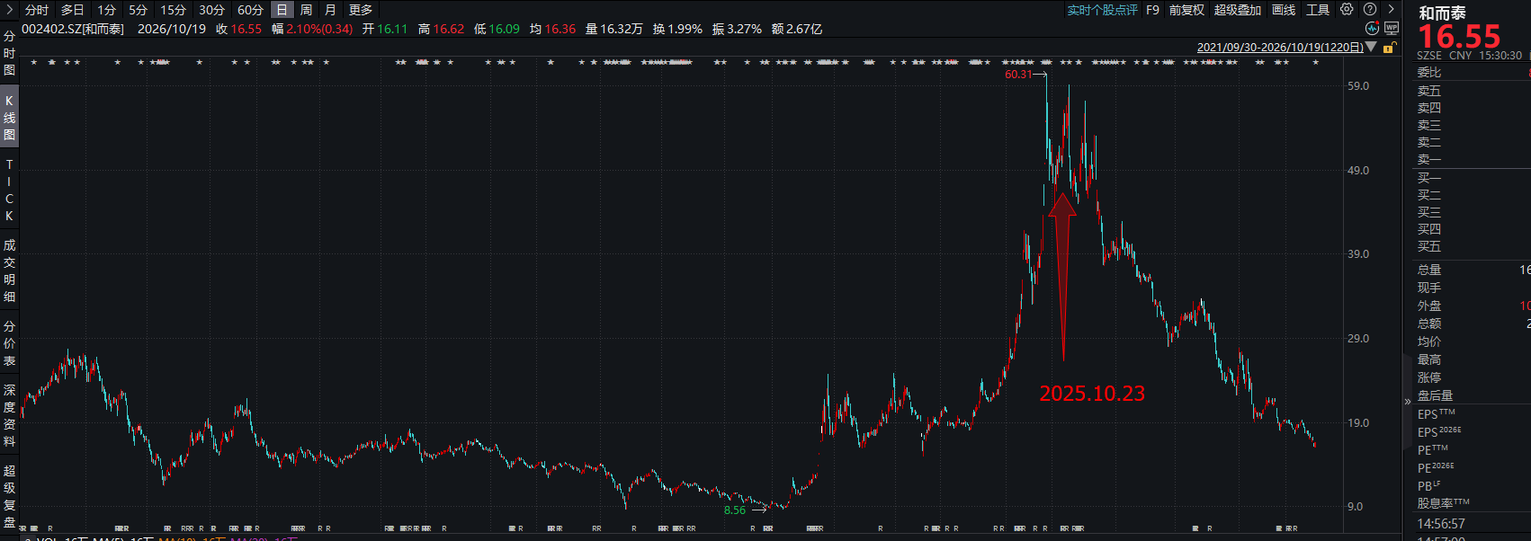Click the pulse monitor icon with red dot
The image size is (1531, 541).
1372,29
